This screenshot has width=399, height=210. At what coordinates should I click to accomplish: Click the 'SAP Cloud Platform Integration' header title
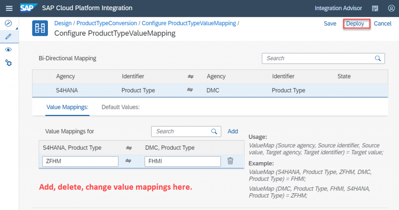coord(87,8)
